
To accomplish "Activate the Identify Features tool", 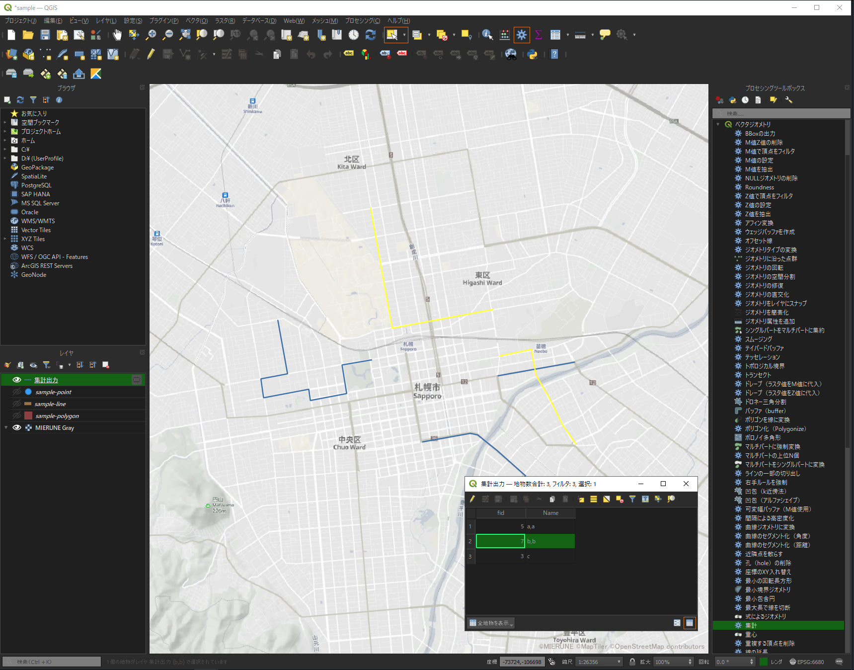I will pos(487,35).
